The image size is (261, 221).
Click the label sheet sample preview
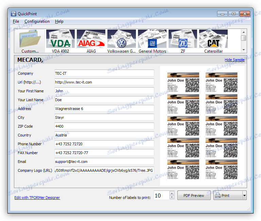(x=202, y=126)
